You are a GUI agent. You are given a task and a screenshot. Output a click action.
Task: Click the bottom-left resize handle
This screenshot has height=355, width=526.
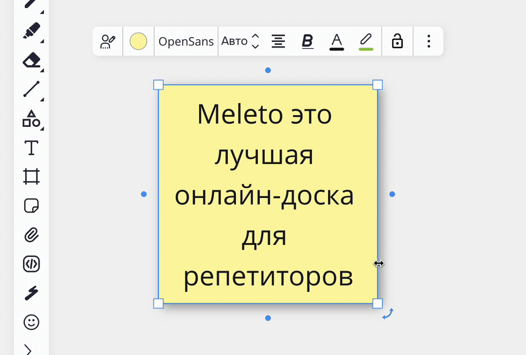pyautogui.click(x=158, y=303)
